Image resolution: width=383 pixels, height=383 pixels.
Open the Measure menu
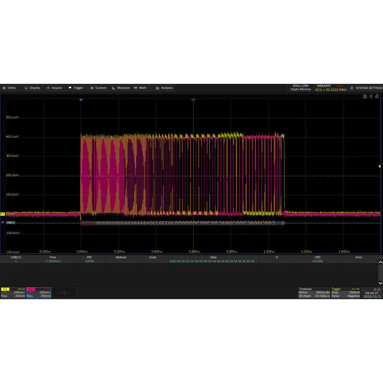click(121, 88)
